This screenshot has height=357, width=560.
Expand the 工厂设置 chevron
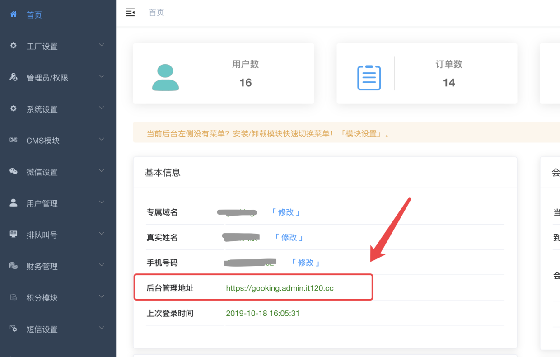pyautogui.click(x=102, y=45)
